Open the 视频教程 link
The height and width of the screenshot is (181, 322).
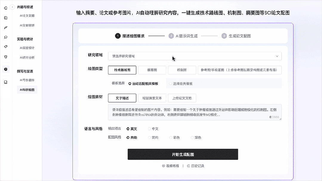tap(170, 166)
